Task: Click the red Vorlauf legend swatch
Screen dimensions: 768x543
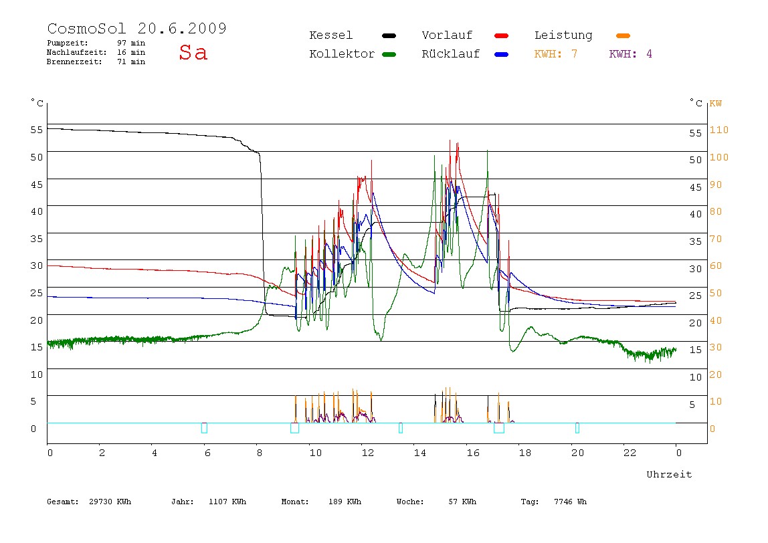Action: pyautogui.click(x=502, y=35)
